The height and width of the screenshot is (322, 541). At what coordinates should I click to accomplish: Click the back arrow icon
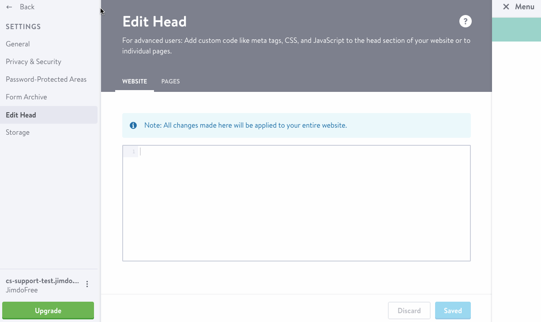pos(9,7)
